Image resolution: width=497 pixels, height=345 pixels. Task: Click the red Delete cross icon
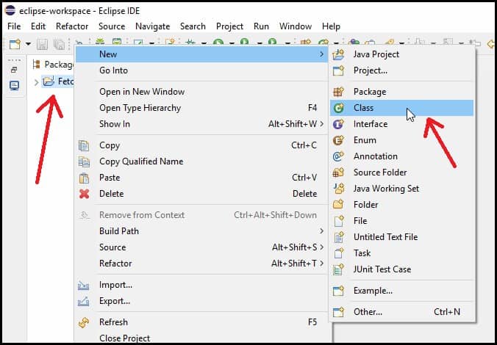pos(84,194)
